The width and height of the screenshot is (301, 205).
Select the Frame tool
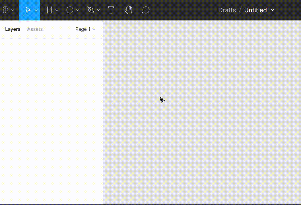pos(49,10)
